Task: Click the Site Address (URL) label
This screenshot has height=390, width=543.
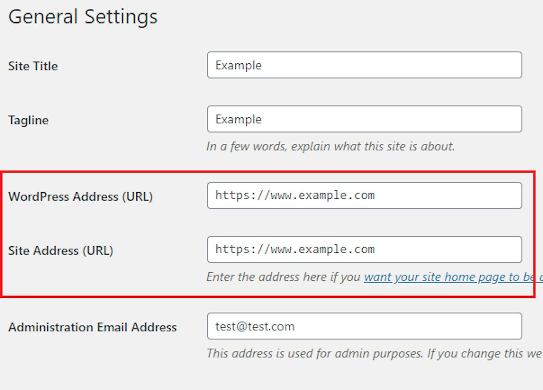Action: pos(61,251)
